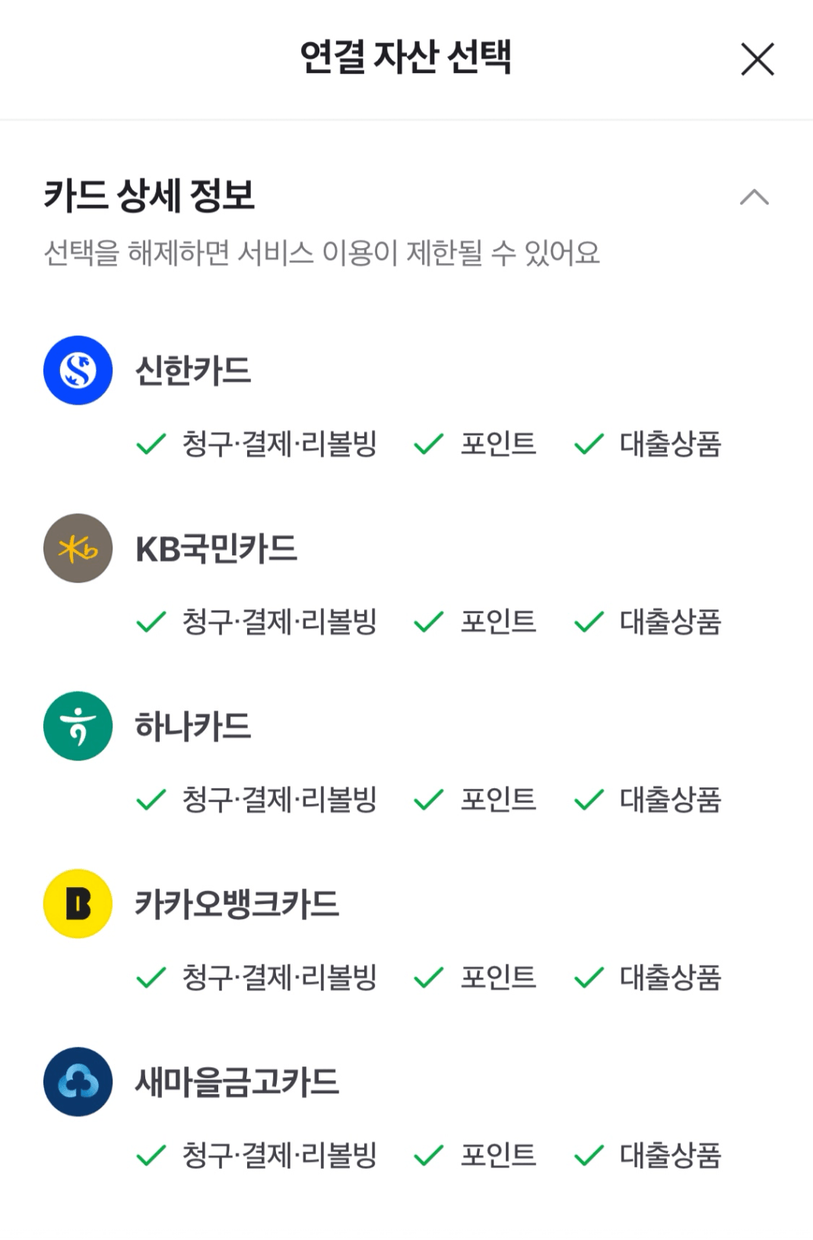The image size is (813, 1240).
Task: Select the 신한카드 card name
Action: [x=193, y=370]
